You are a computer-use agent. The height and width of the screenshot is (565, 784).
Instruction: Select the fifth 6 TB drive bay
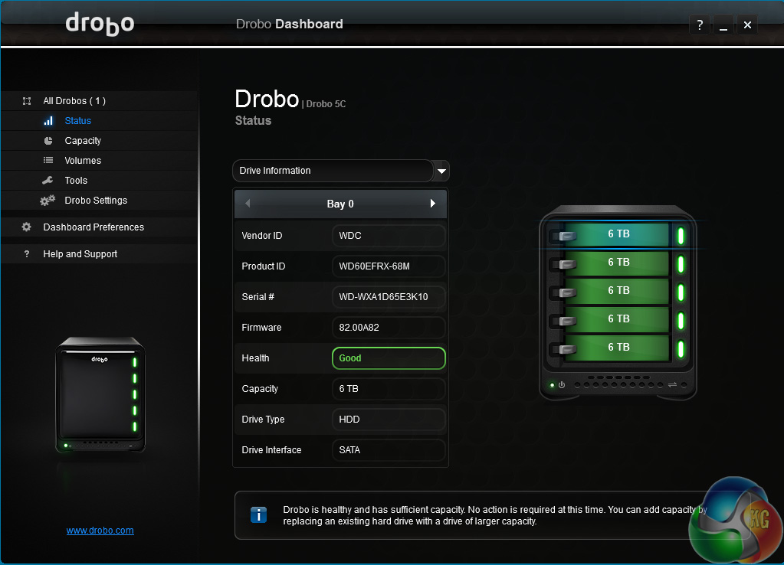pos(618,348)
